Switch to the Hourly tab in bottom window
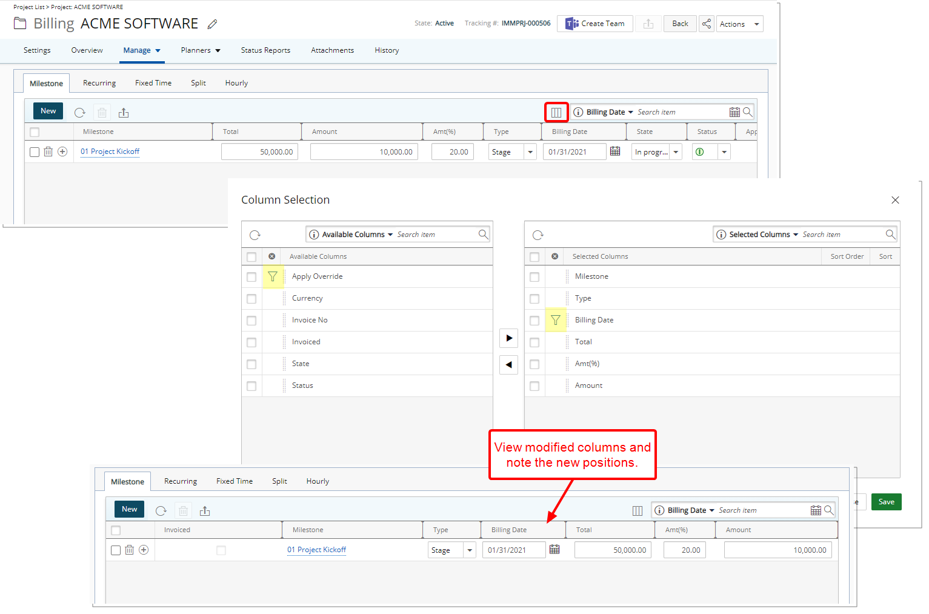929x614 pixels. click(318, 481)
